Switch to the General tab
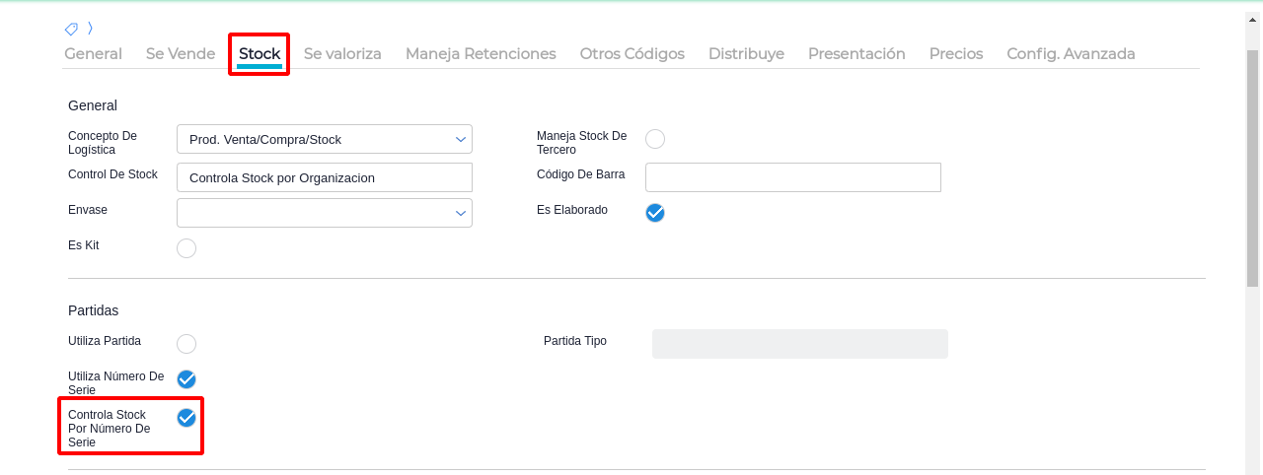Screen dimensions: 1263x475 [93, 54]
